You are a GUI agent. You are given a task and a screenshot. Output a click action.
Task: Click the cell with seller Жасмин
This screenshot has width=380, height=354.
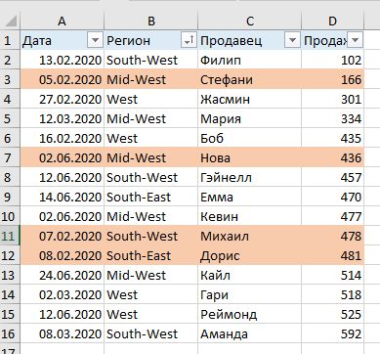[250, 99]
